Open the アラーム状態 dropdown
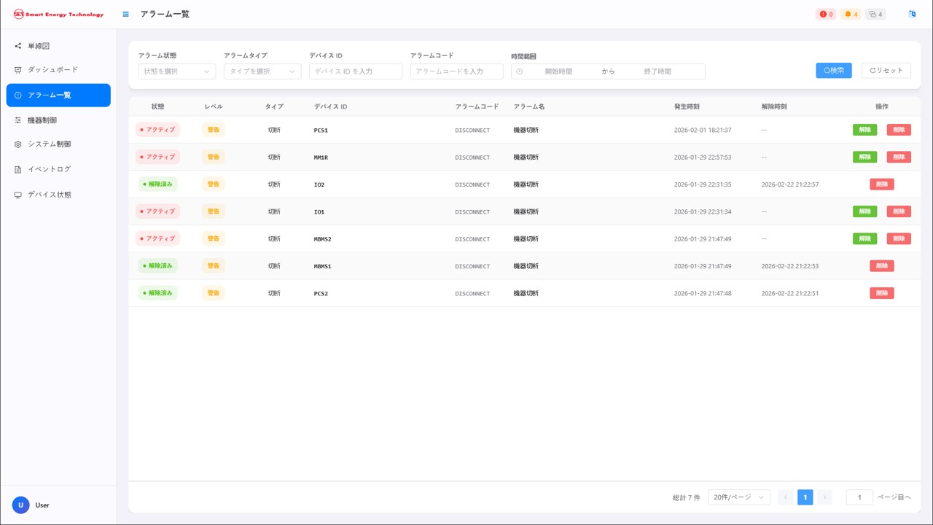This screenshot has height=525, width=933. tap(177, 71)
